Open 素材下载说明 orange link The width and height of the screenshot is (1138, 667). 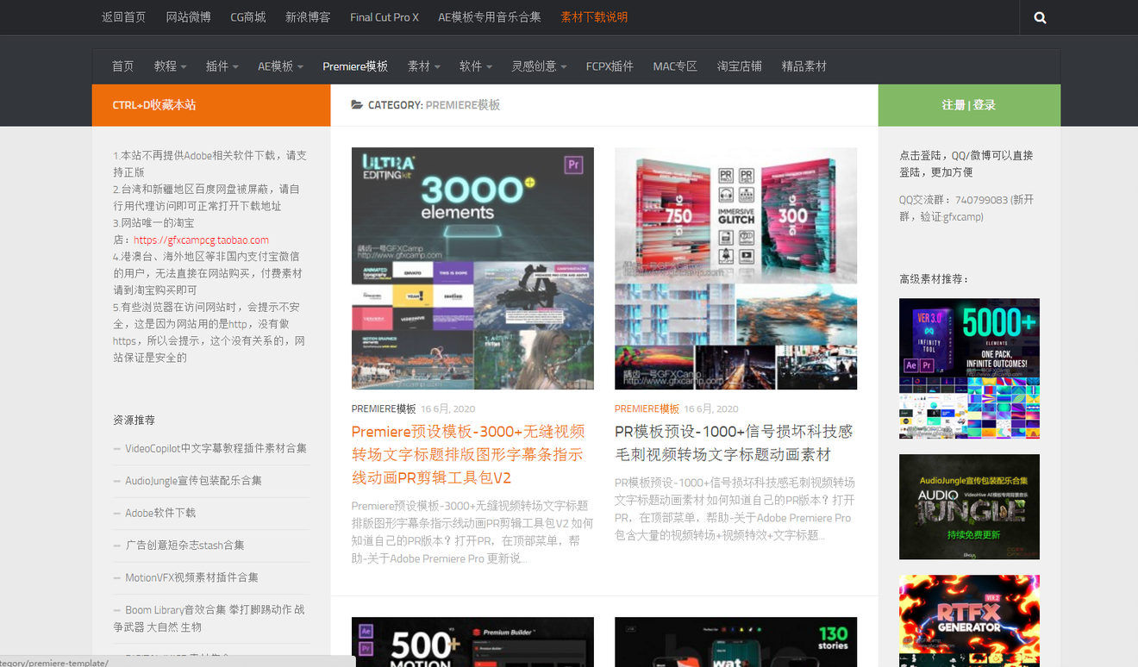tap(594, 17)
